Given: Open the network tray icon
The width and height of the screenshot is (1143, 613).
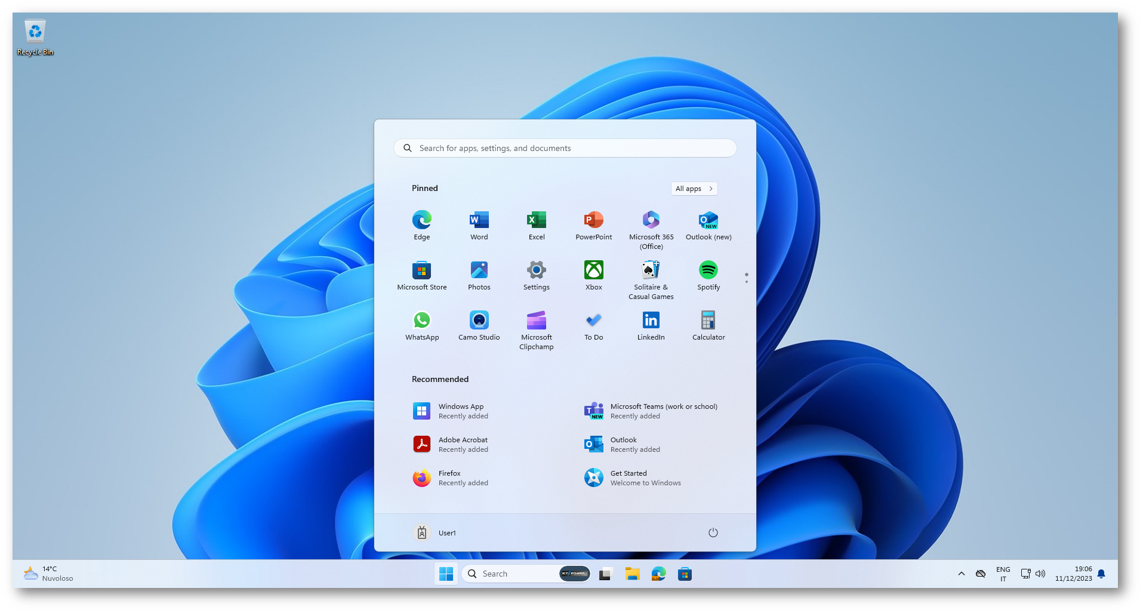Looking at the screenshot, I should 1026,574.
